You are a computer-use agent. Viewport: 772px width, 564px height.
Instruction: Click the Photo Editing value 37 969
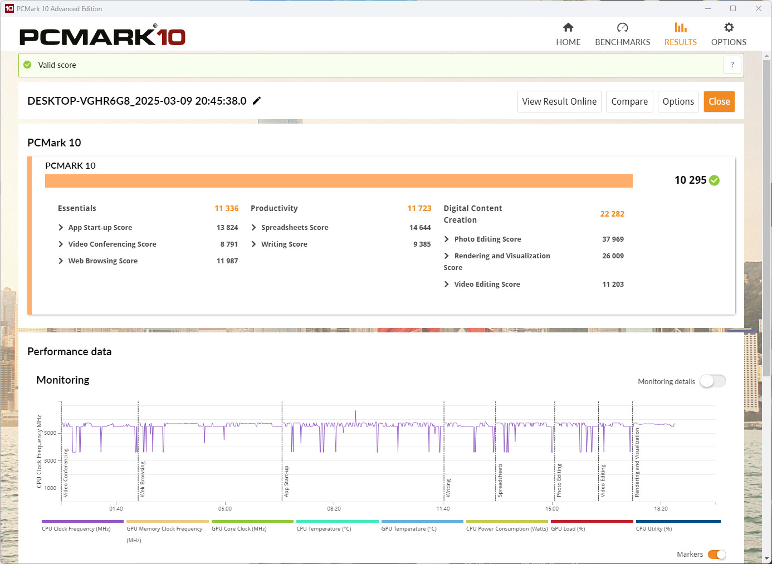pos(613,239)
